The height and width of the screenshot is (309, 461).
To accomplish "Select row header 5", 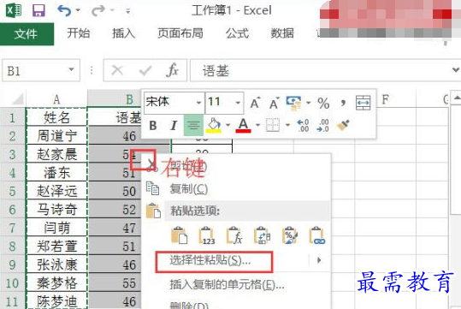I will pos(12,191).
